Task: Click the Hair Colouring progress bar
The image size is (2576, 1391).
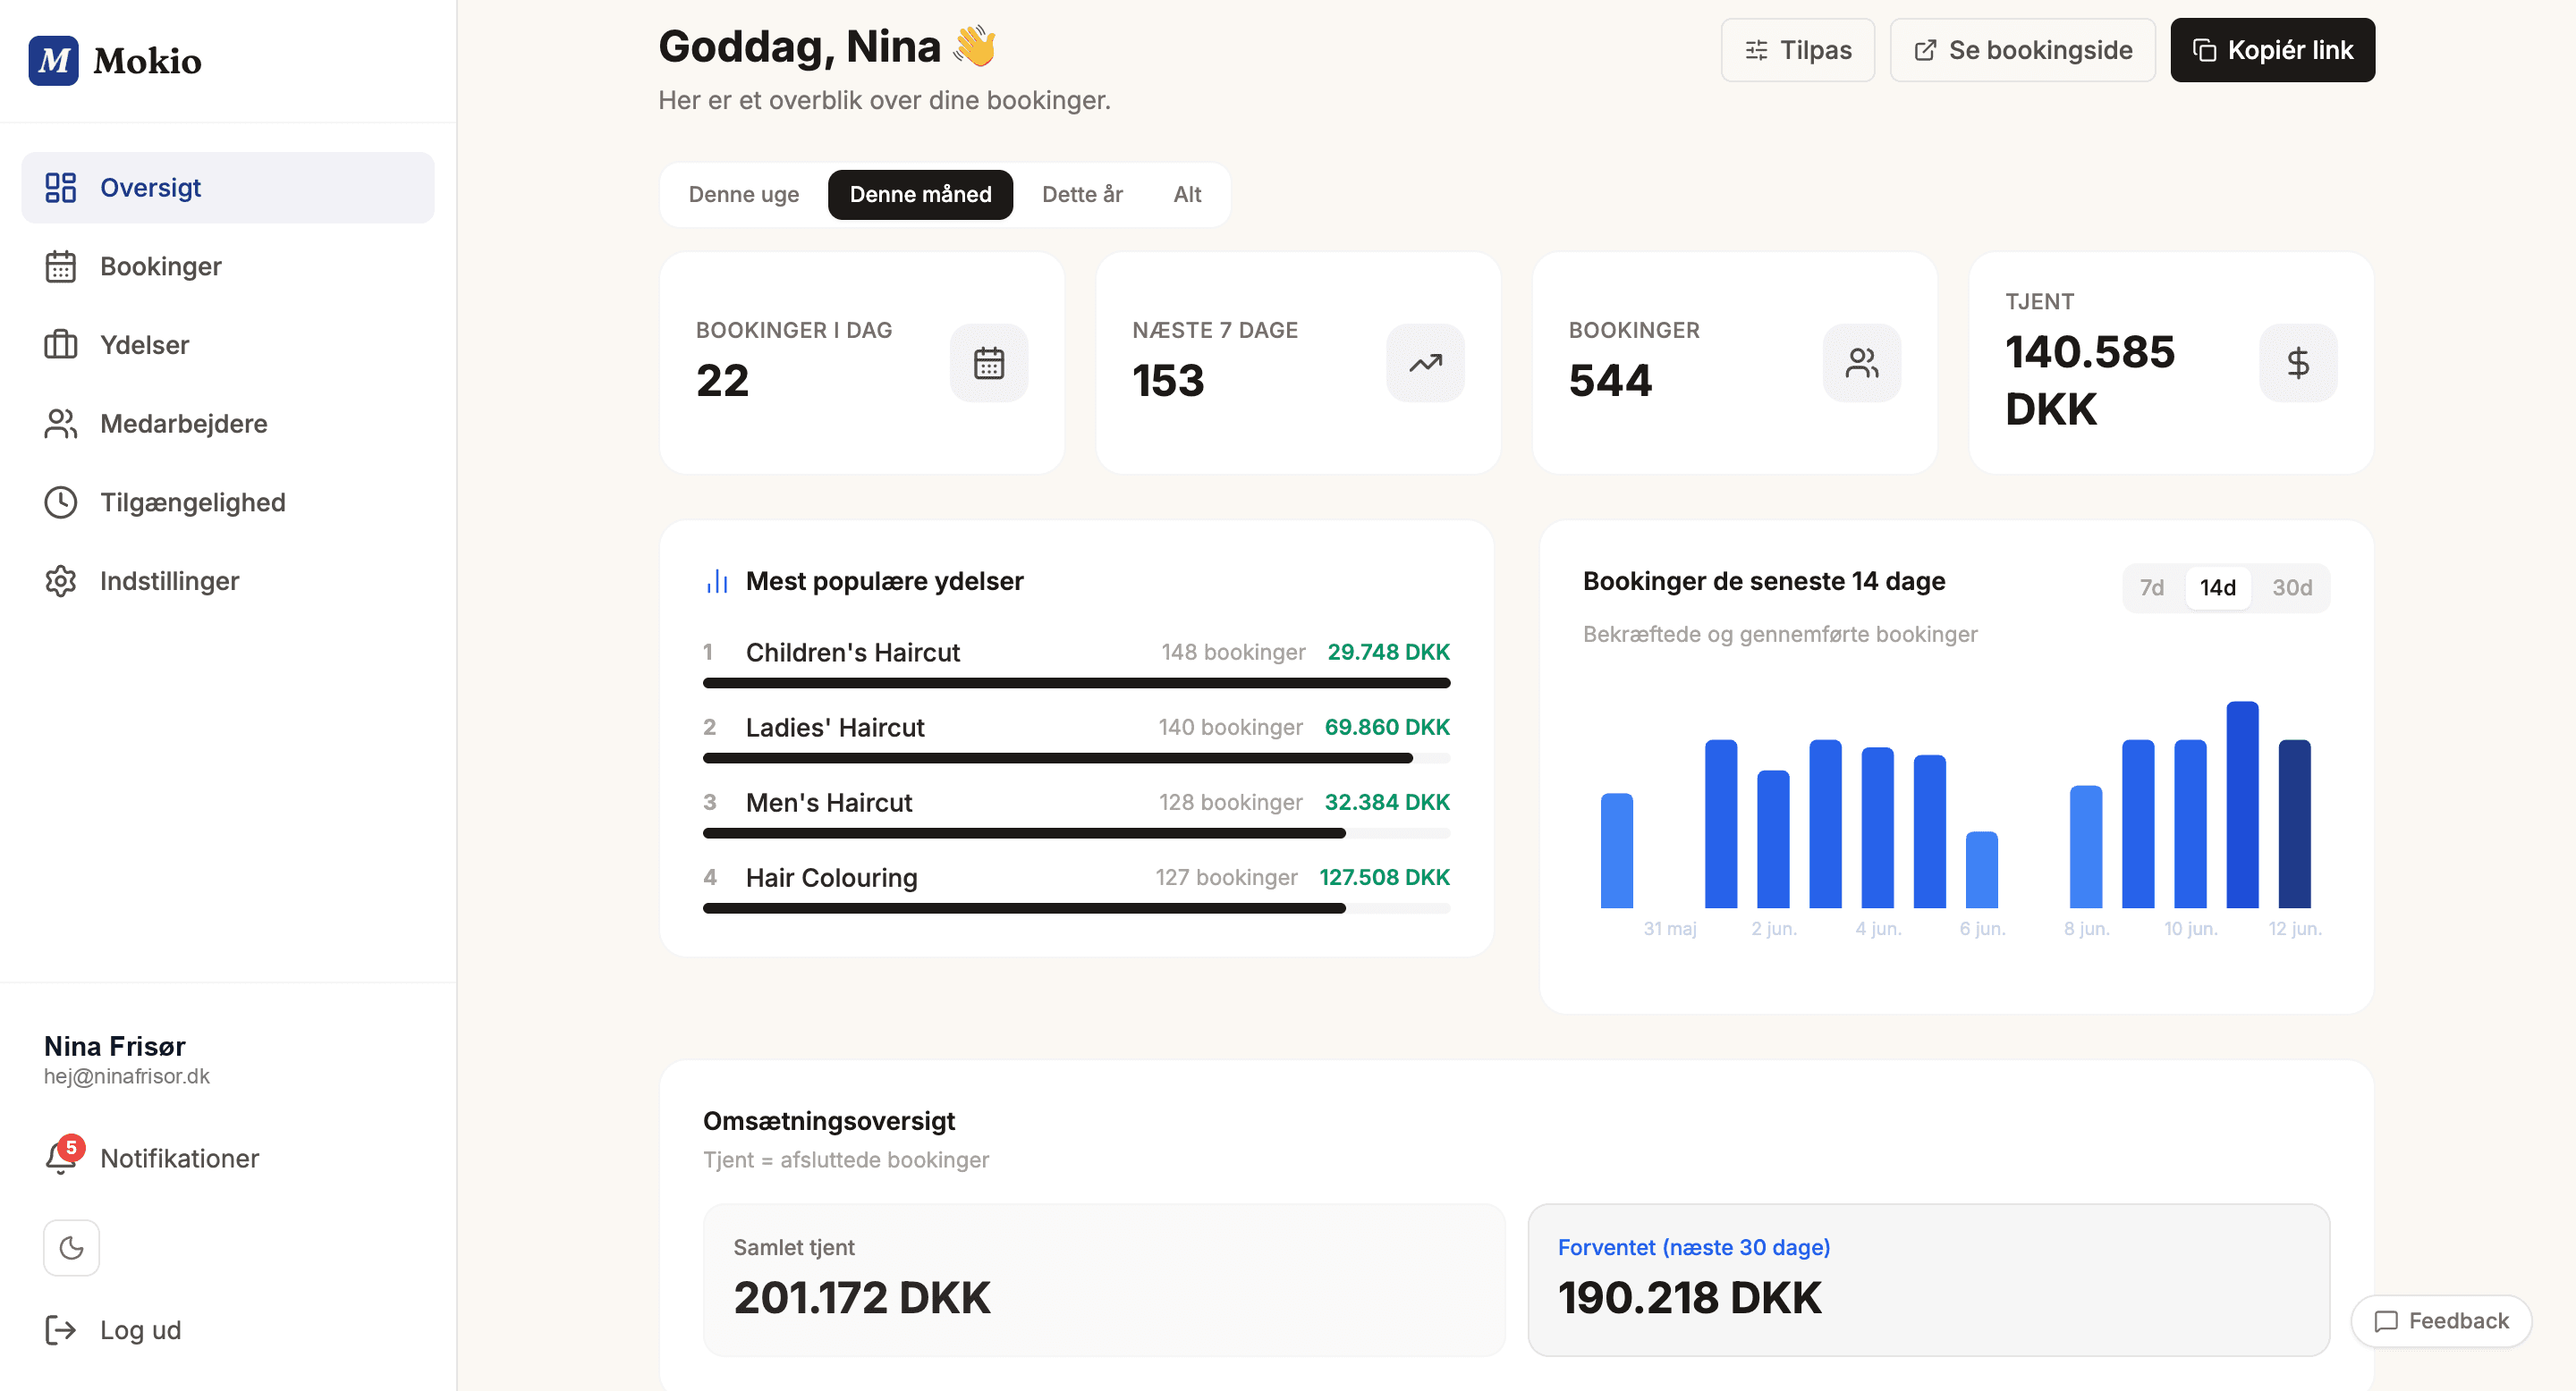Action: tap(1076, 908)
